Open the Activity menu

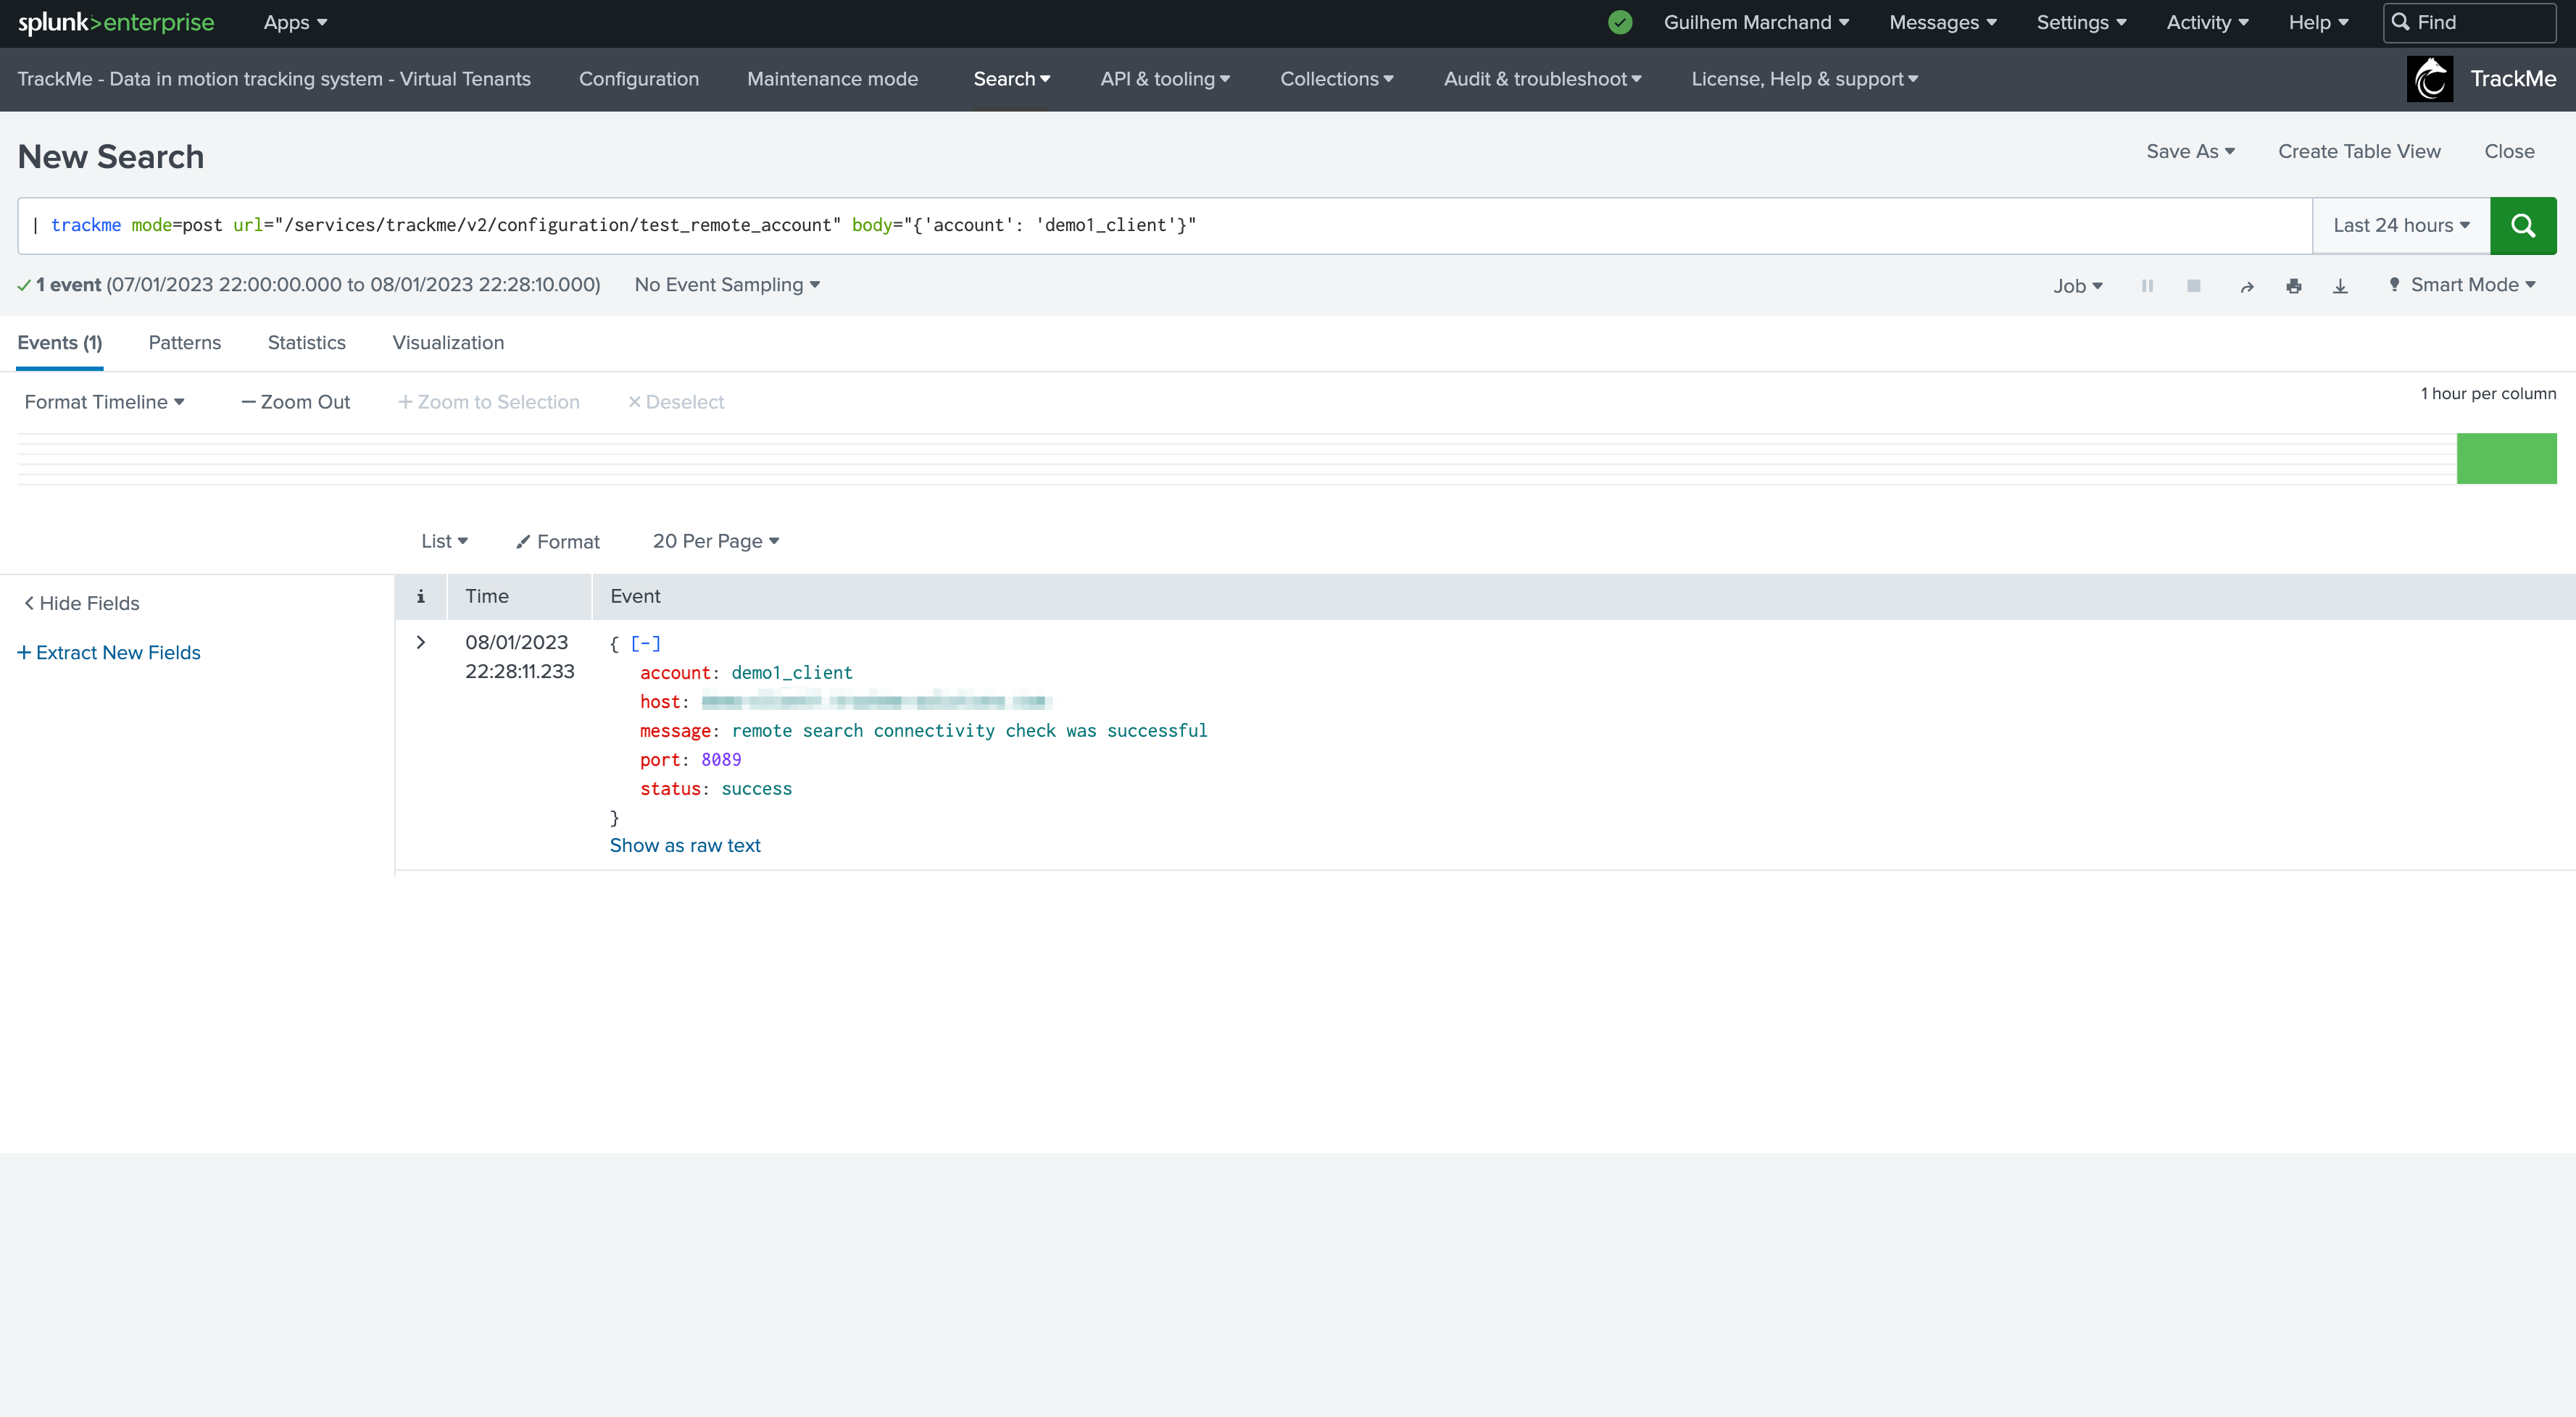2207,22
